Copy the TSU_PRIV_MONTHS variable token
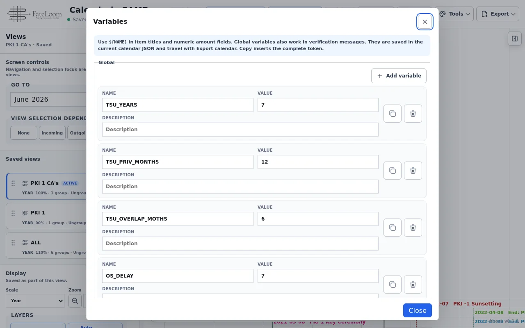This screenshot has width=525, height=328. 392,171
